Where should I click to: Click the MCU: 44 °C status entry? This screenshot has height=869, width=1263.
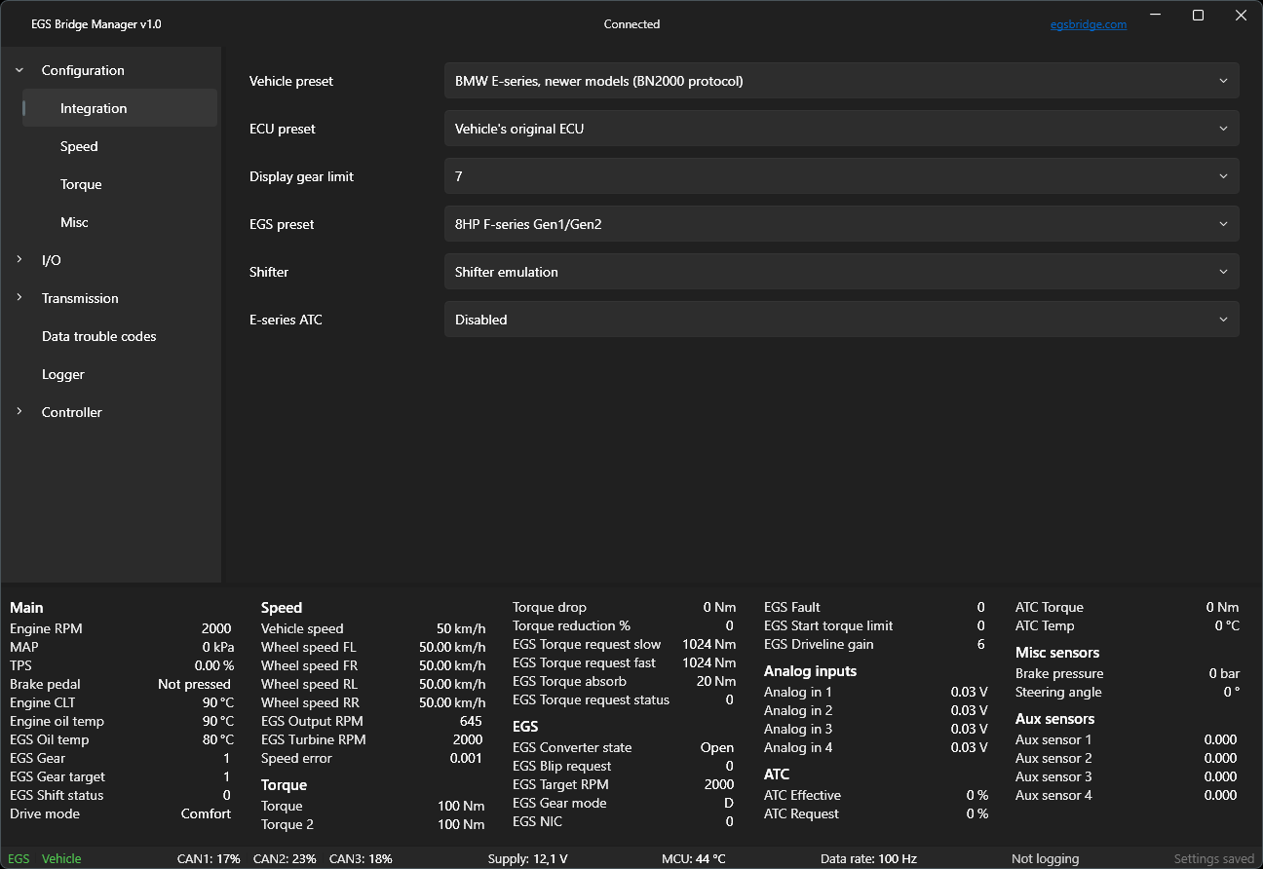[x=694, y=858]
